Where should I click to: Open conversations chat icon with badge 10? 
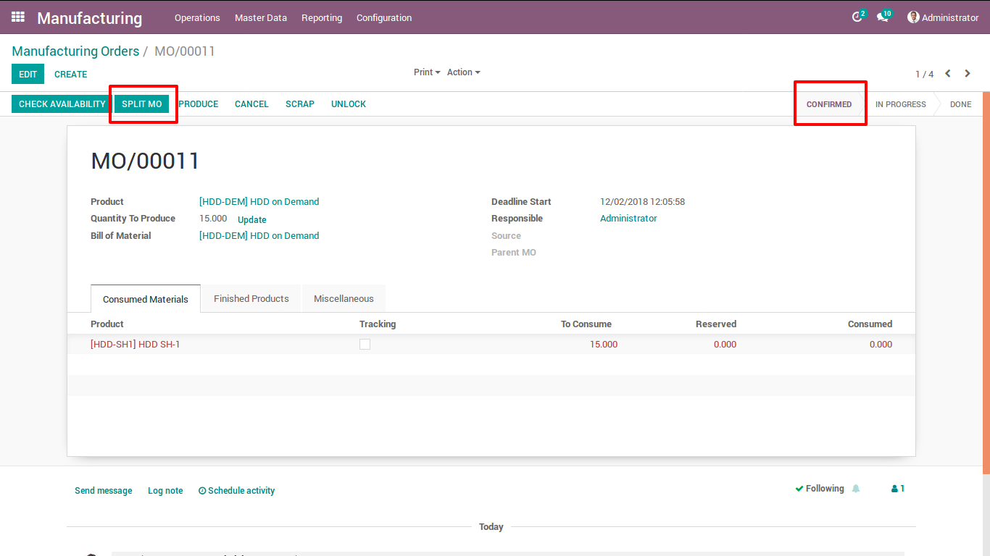tap(883, 17)
